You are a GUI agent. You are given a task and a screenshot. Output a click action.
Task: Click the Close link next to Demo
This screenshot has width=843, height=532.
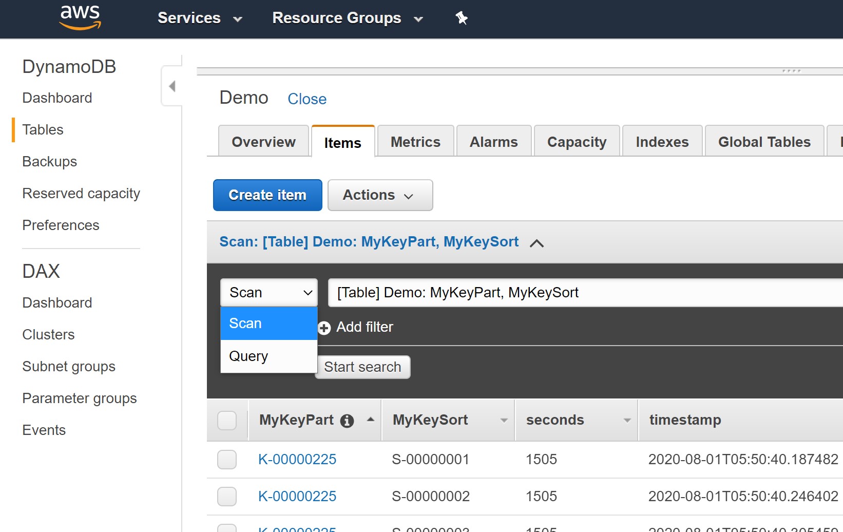coord(307,99)
